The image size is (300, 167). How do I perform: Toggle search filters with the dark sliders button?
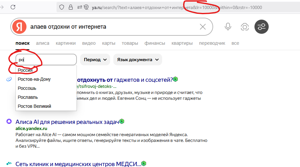[x=261, y=27]
